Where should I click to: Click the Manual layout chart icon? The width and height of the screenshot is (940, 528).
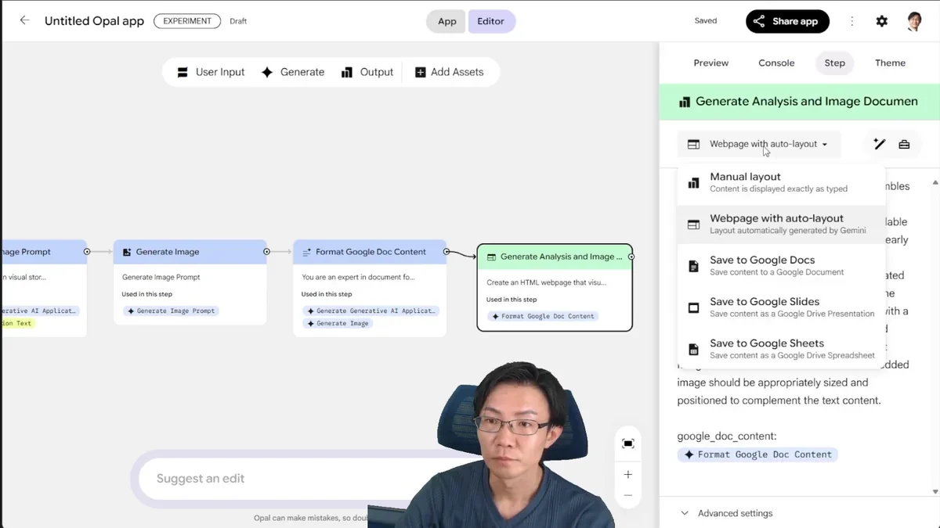click(693, 183)
